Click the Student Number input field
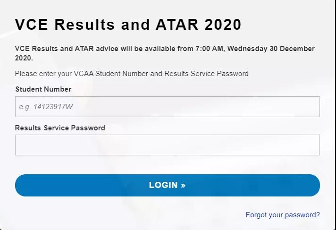The height and width of the screenshot is (230, 336). pos(168,107)
